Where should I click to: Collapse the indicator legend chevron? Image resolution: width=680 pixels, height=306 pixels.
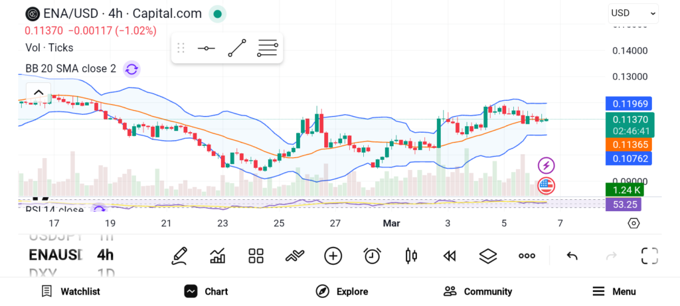coord(39,93)
